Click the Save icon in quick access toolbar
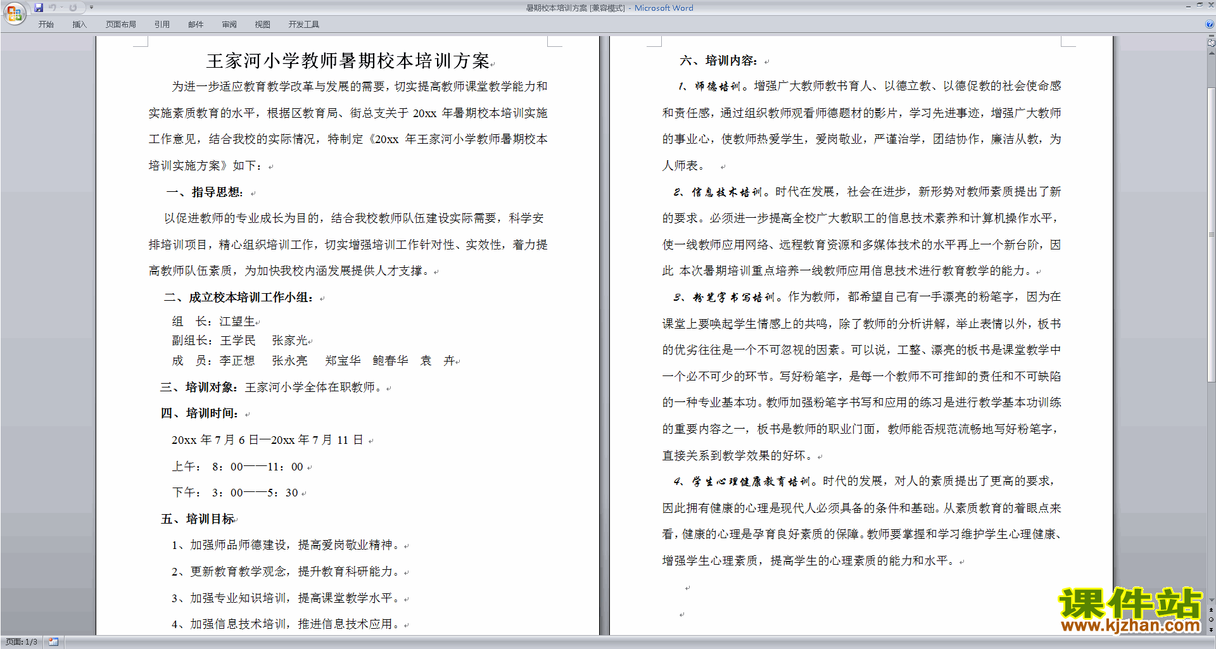Viewport: 1216px width, 649px height. pyautogui.click(x=39, y=8)
